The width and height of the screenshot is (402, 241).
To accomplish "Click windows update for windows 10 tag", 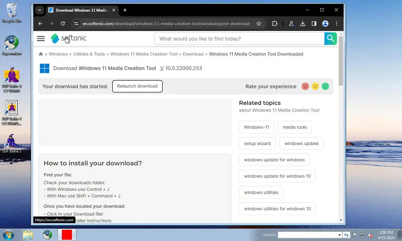I will (x=277, y=176).
